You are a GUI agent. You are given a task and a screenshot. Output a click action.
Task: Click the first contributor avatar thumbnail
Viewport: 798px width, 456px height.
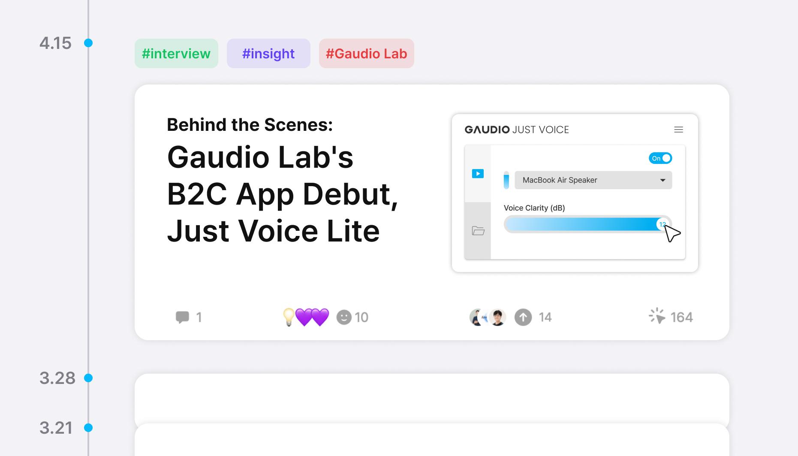tap(477, 317)
